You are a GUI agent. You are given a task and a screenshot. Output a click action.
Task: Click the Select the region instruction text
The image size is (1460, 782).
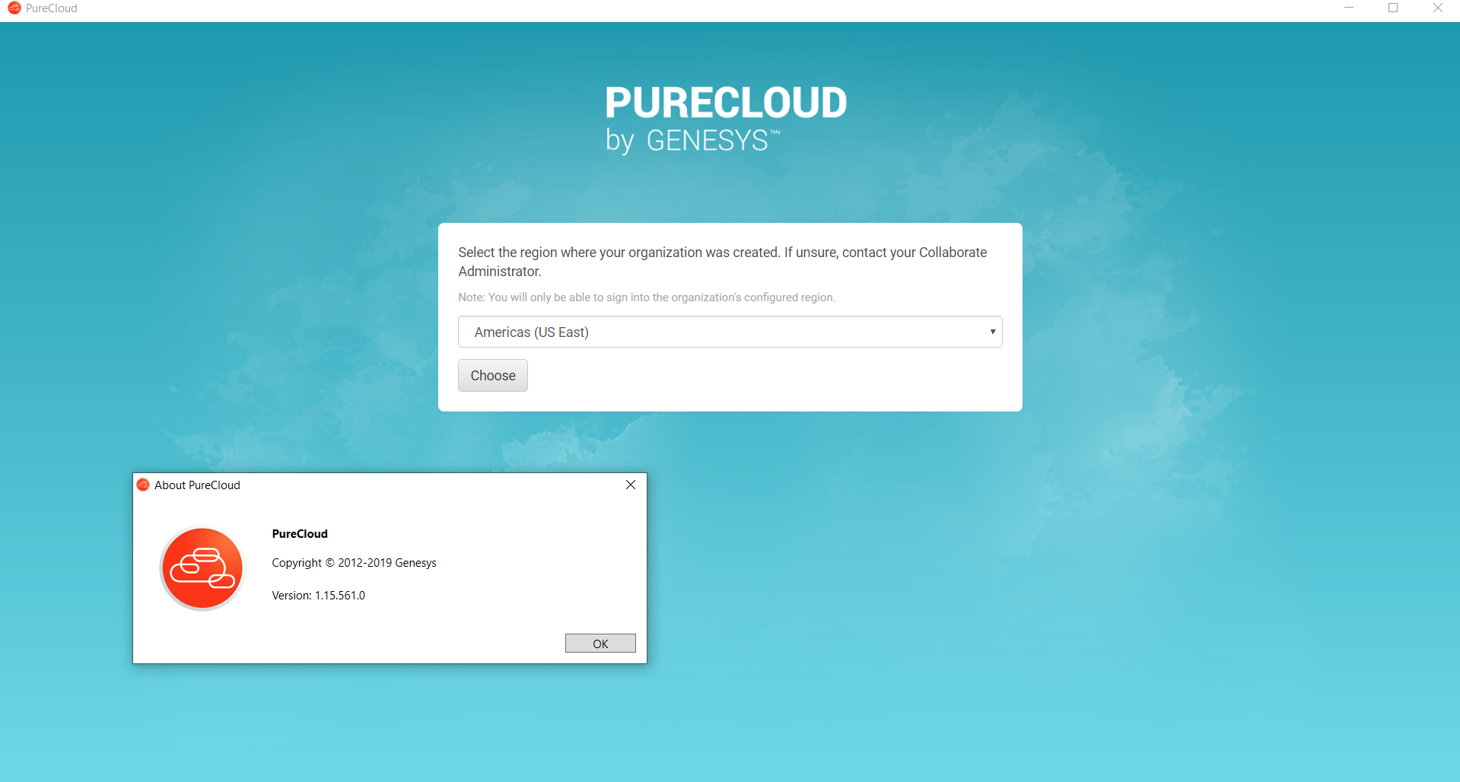pos(723,262)
